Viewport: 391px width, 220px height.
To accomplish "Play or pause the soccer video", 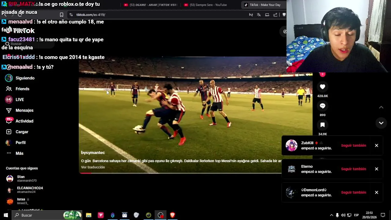I will [195, 115].
